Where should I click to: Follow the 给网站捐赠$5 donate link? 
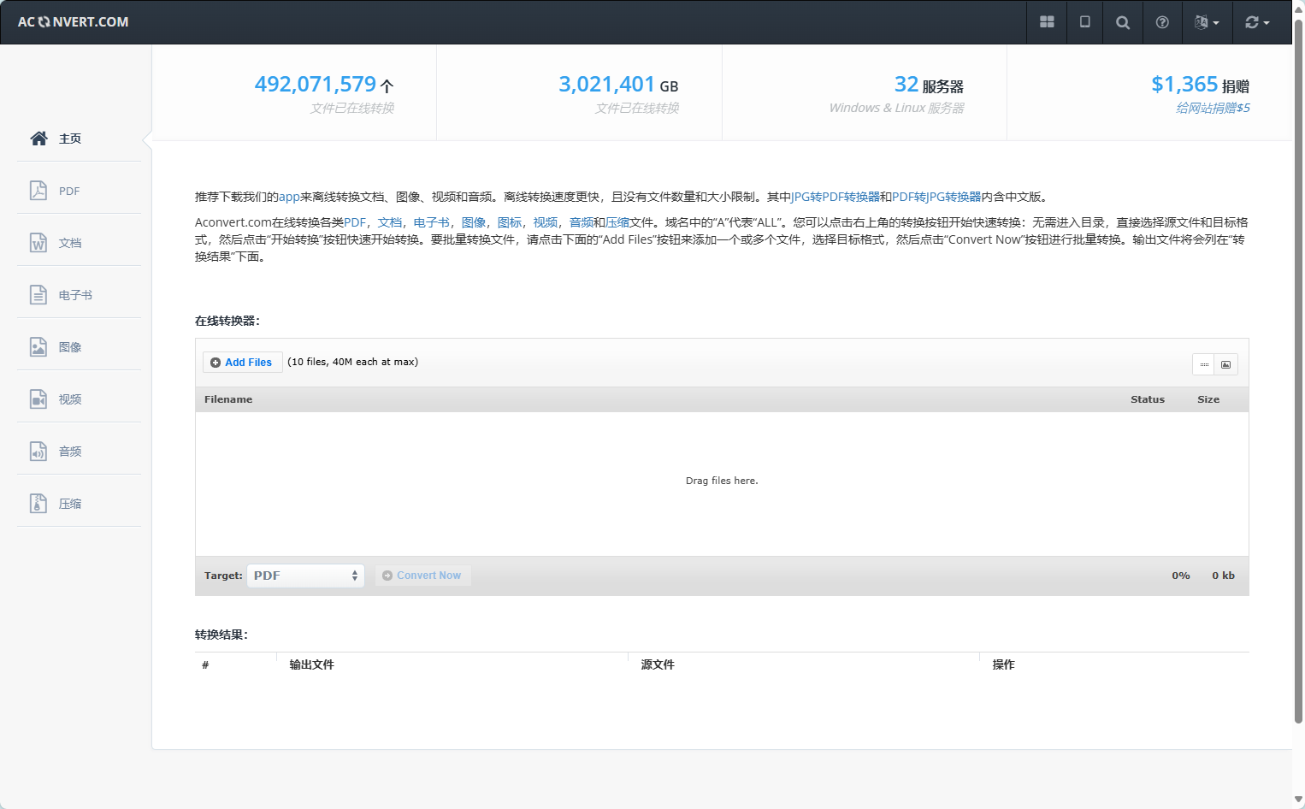[x=1213, y=108]
